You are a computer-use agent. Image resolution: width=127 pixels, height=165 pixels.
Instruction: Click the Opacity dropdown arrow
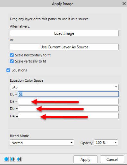(116, 143)
